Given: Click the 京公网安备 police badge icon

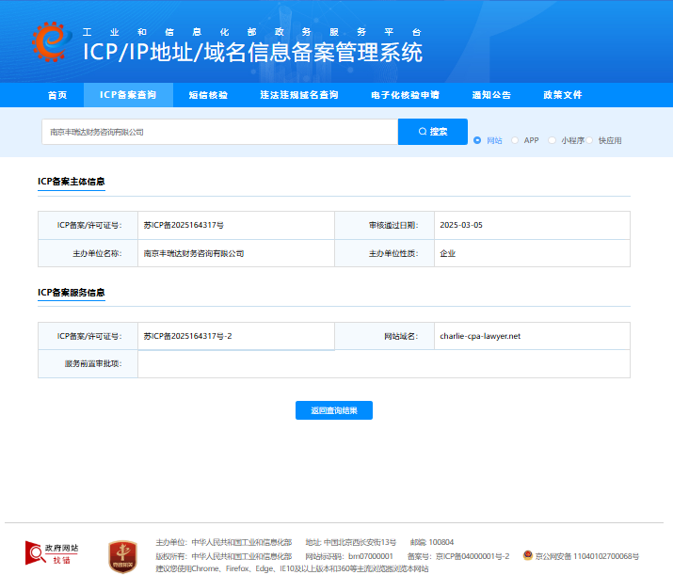Looking at the screenshot, I should 528,556.
